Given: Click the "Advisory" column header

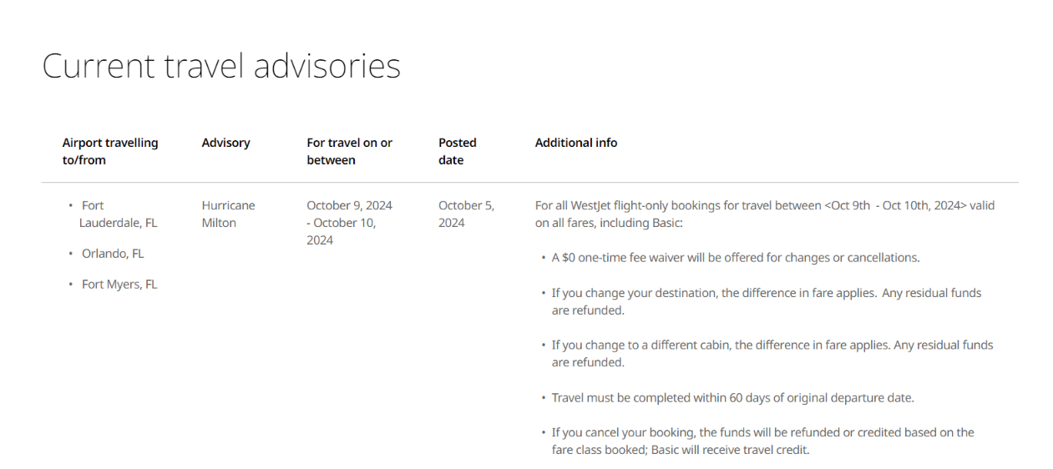Looking at the screenshot, I should coord(225,143).
